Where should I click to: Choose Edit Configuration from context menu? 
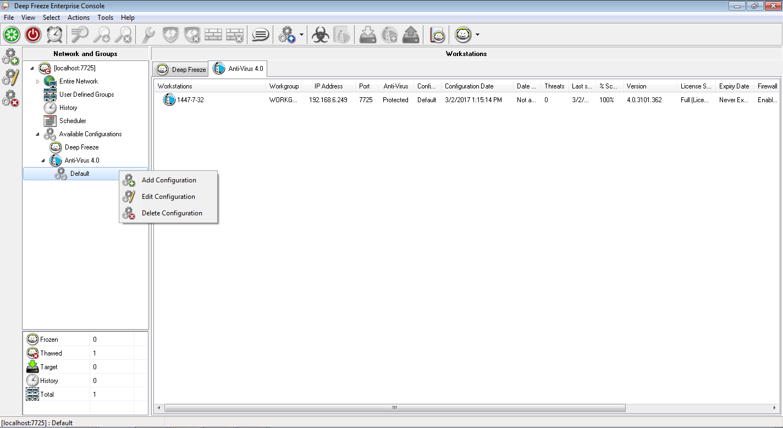[x=169, y=197]
